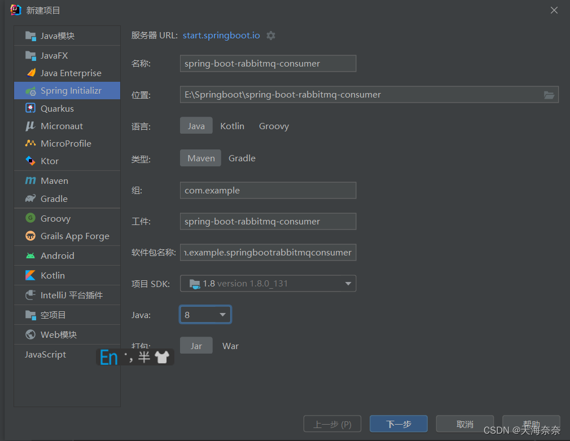Select Kotlin as the language
570x441 pixels.
233,126
